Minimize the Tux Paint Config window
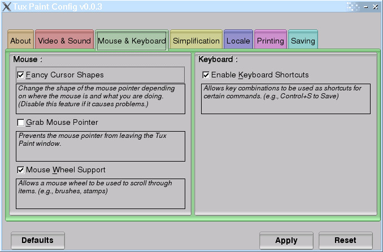383x252 pixels. 365,7
